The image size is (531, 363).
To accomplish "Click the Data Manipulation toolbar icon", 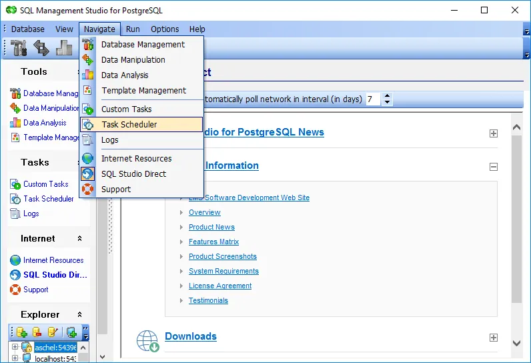I will (x=41, y=48).
